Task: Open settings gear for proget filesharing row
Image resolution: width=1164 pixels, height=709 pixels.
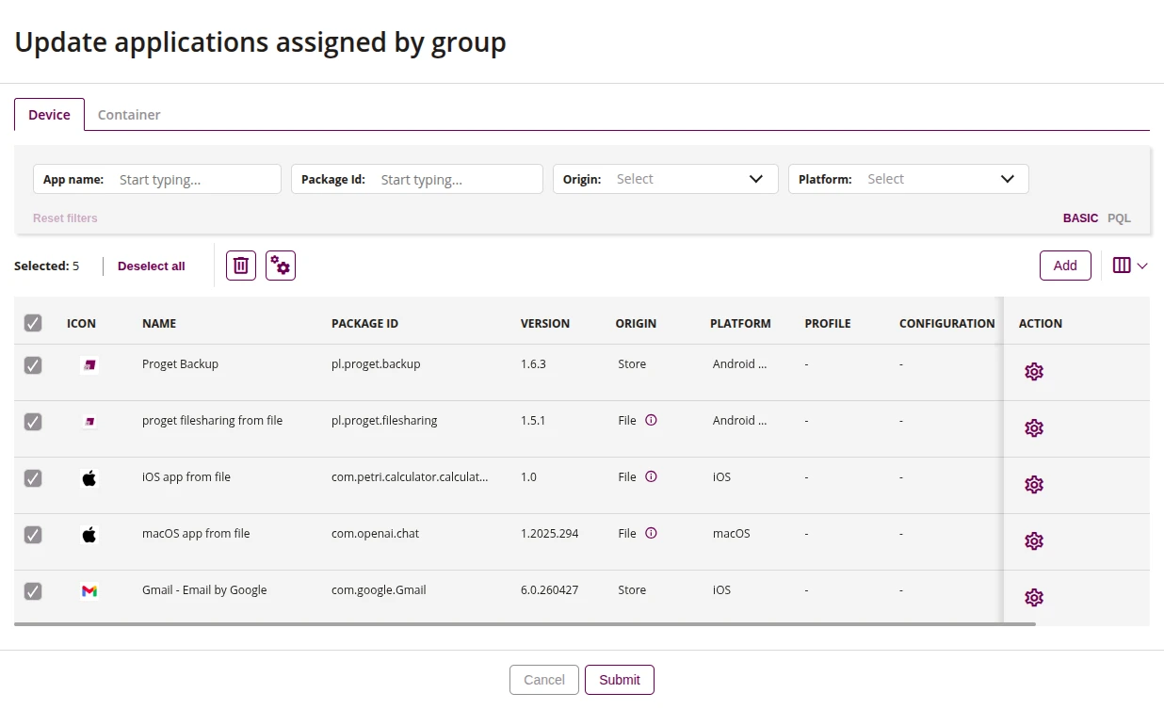Action: tap(1034, 428)
